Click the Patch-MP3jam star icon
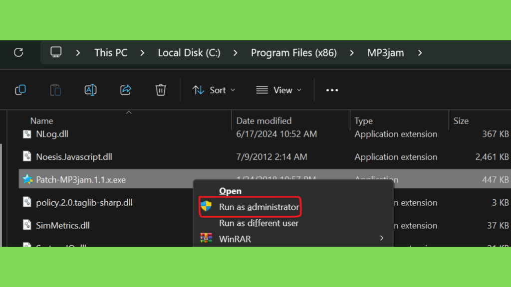The width and height of the screenshot is (511, 287). (x=27, y=179)
